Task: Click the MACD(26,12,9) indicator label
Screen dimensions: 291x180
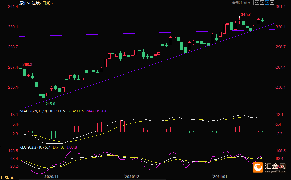Action: coord(33,111)
